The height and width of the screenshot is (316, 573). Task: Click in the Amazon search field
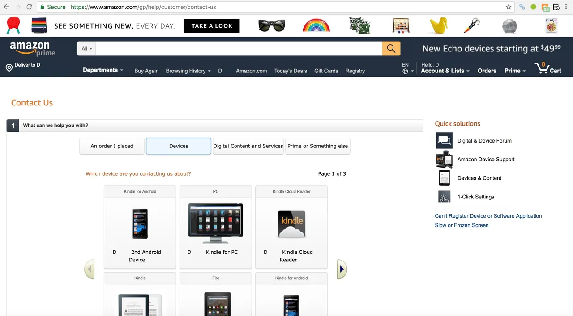click(239, 49)
